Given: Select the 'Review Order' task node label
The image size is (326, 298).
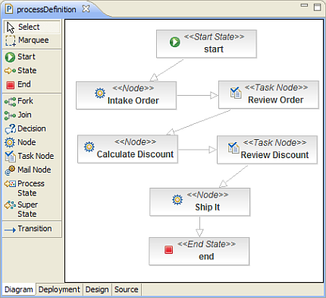Looking at the screenshot, I should point(276,100).
